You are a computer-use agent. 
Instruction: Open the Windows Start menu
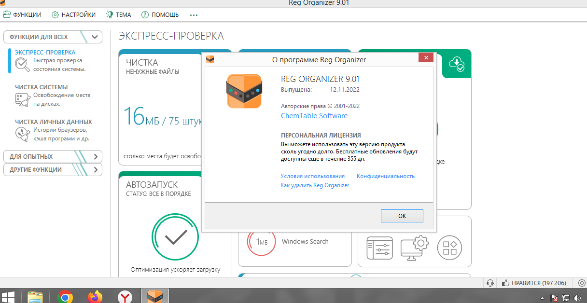8,296
